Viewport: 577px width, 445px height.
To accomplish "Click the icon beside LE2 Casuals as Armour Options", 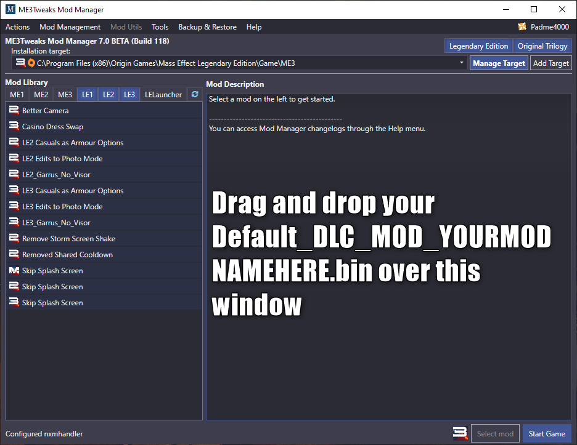I will point(14,142).
